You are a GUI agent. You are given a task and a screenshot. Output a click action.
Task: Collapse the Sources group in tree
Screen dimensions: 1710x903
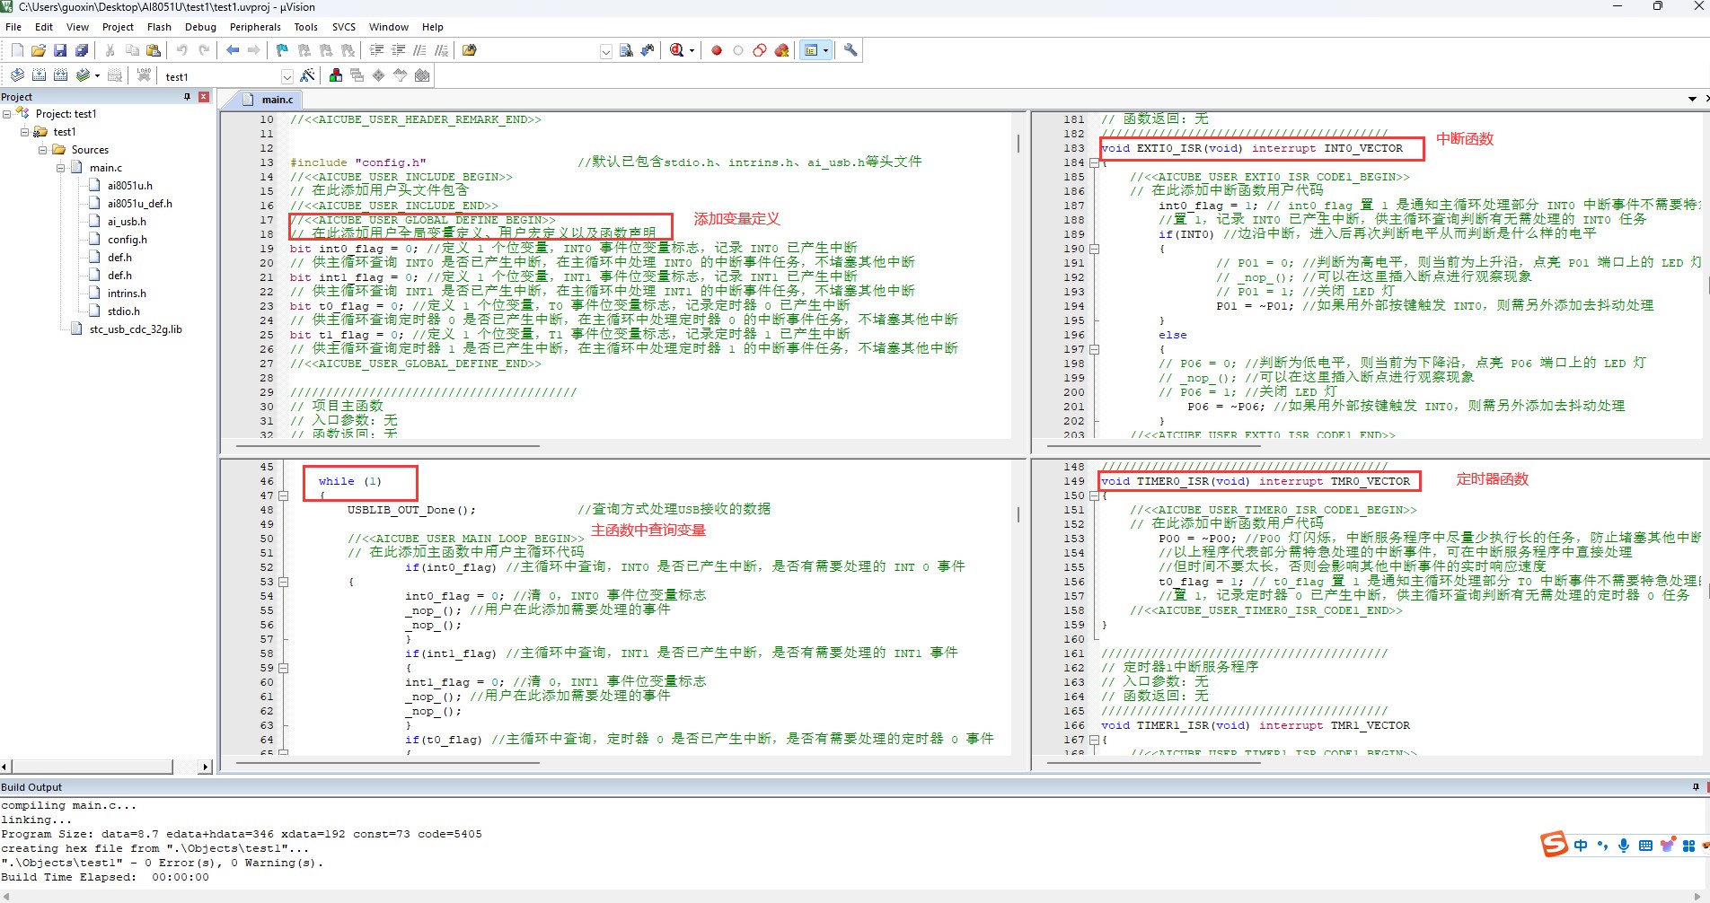(x=42, y=150)
